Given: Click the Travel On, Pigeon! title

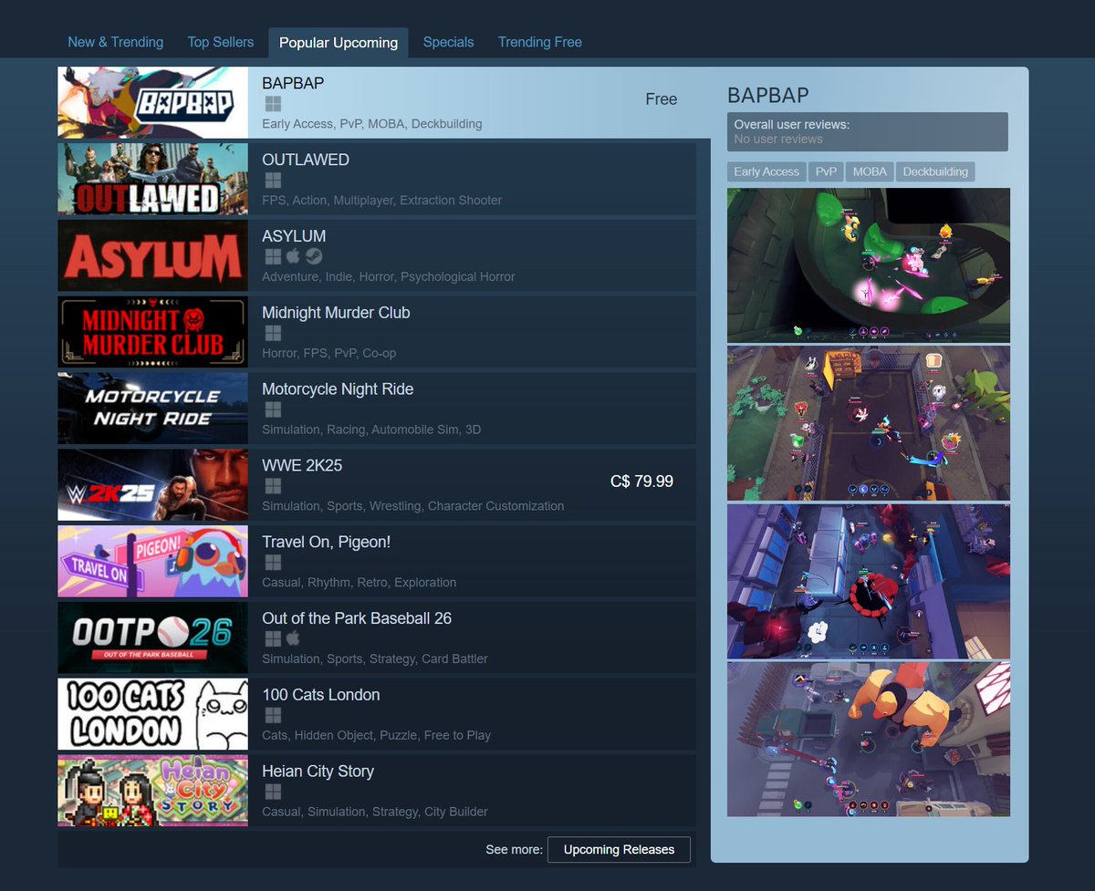Looking at the screenshot, I should coord(326,542).
